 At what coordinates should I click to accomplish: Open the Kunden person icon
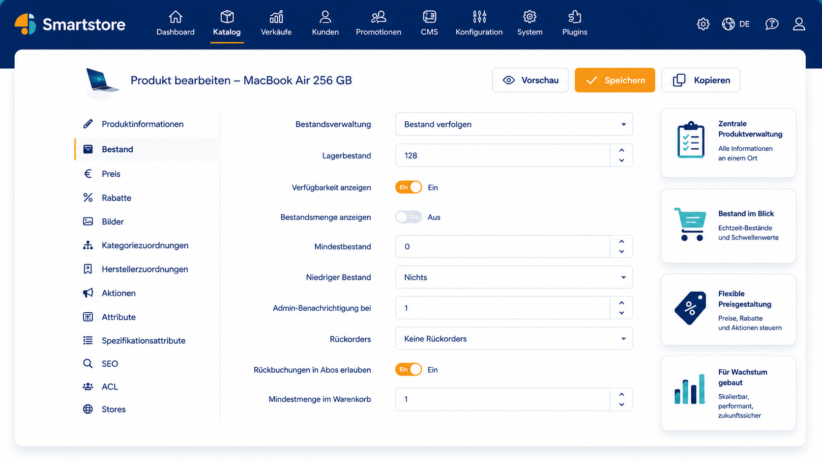[325, 17]
